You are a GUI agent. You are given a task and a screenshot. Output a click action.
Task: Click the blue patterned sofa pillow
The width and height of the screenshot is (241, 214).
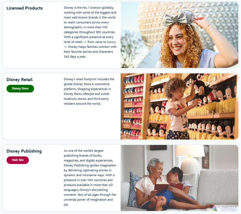tap(133, 190)
